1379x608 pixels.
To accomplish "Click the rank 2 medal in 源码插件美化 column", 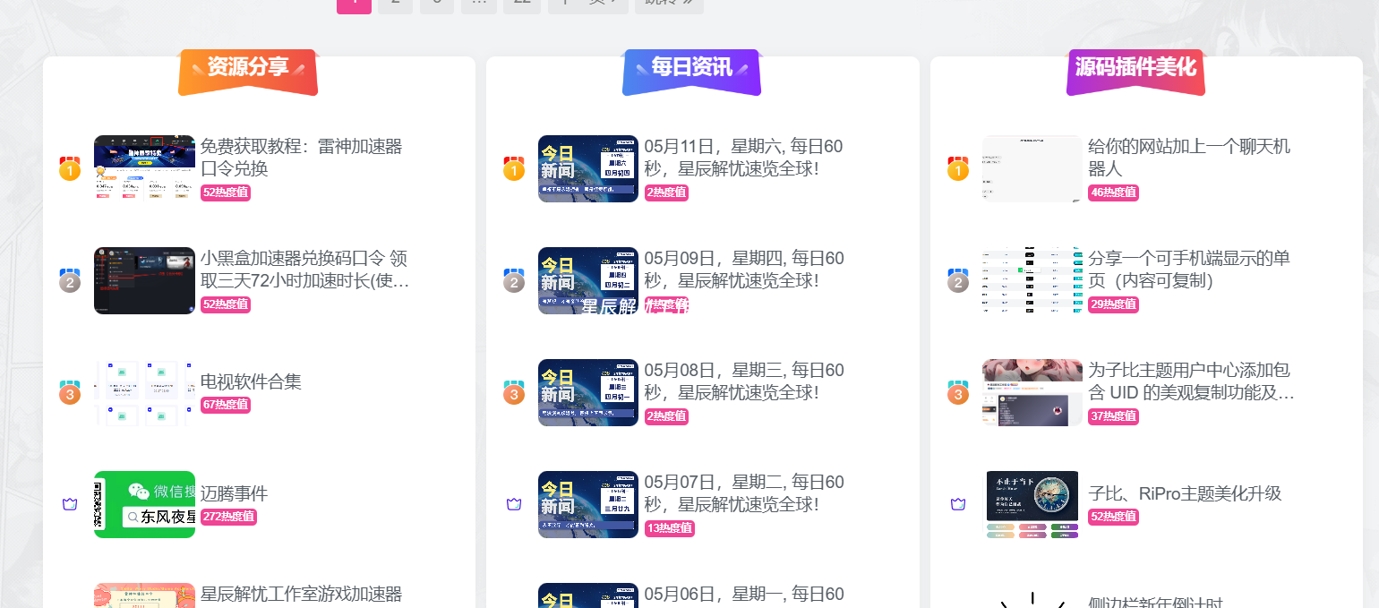I will click(x=958, y=280).
